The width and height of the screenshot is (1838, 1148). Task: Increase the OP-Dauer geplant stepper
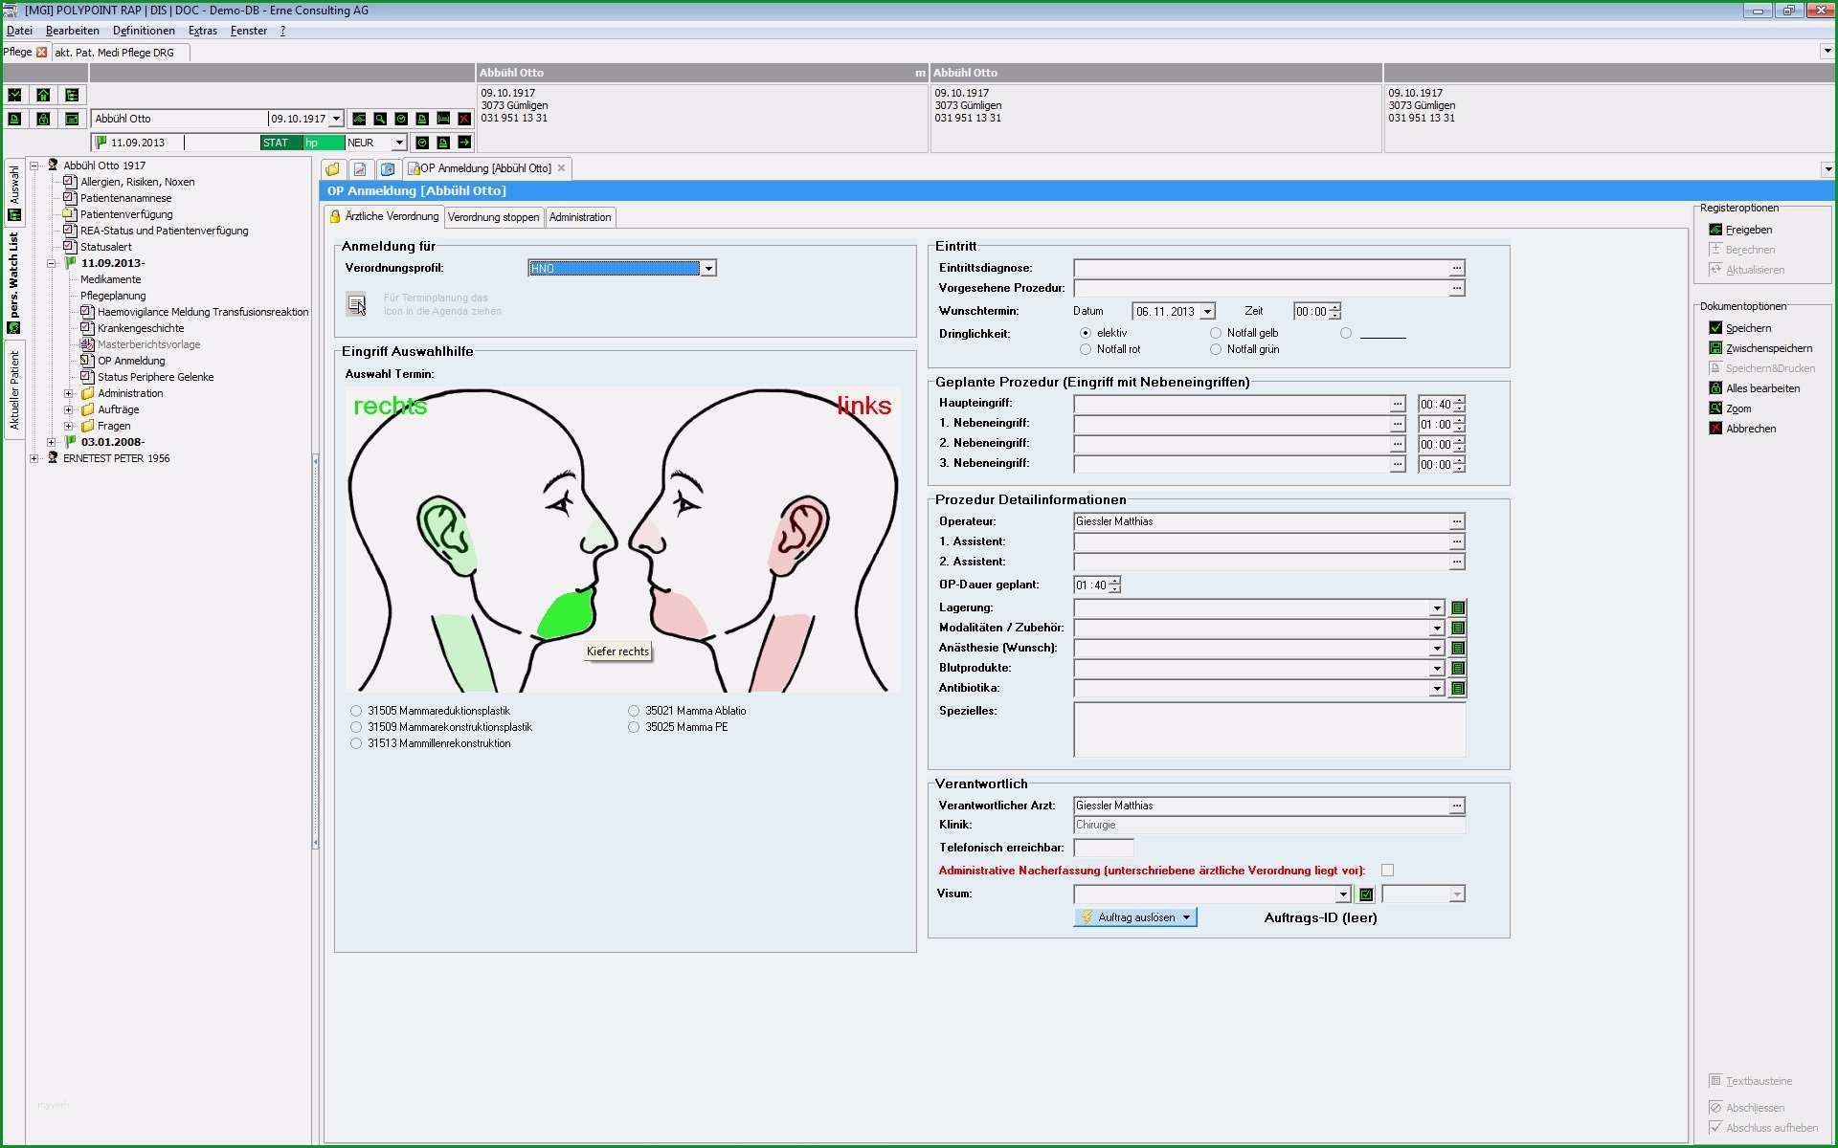[x=1115, y=581]
